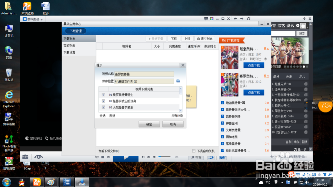Open the 标准 quality selector
Image resolution: width=333 pixels, height=187 pixels.
[x=196, y=157]
